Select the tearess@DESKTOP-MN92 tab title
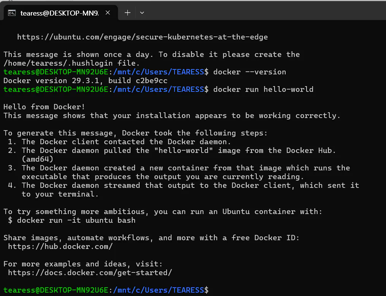This screenshot has height=296, width=386. pos(59,13)
